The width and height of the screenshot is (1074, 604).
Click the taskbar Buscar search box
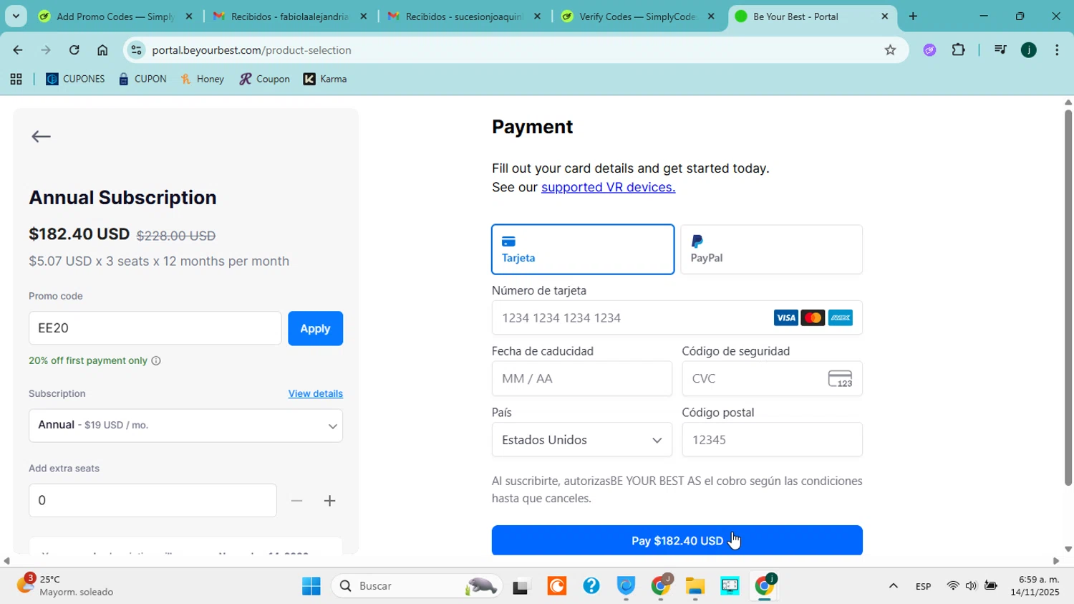coord(417,586)
